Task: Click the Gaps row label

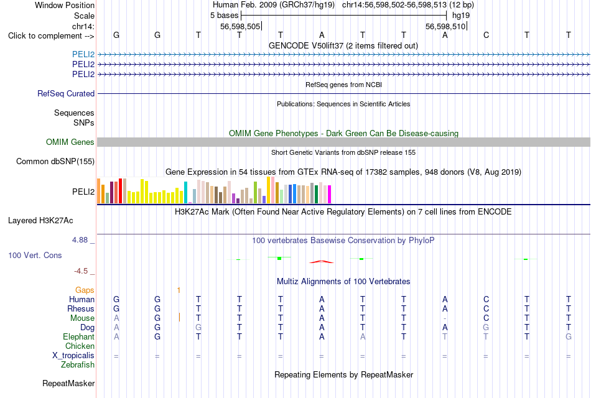Action: pos(85,290)
